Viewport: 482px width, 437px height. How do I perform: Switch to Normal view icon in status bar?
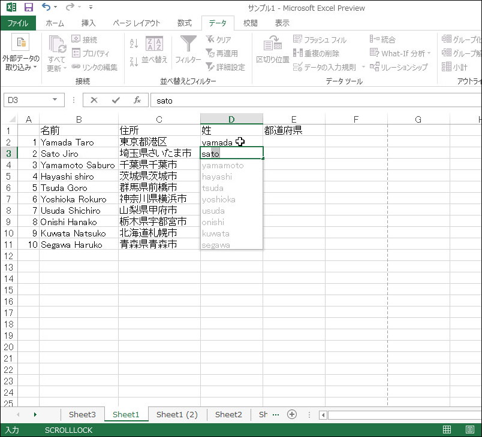point(447,429)
